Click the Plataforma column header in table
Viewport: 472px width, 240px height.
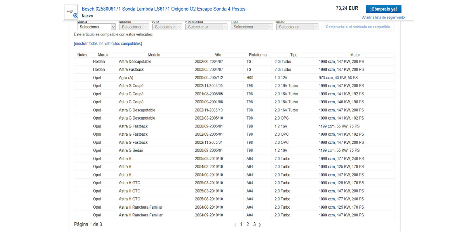pyautogui.click(x=258, y=55)
